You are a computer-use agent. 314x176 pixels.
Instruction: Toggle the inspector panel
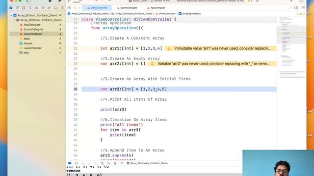pyautogui.click(x=301, y=1)
